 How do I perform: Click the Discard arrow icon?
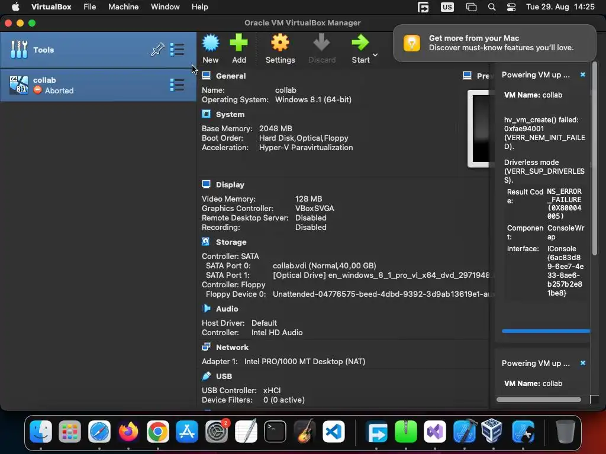(321, 43)
